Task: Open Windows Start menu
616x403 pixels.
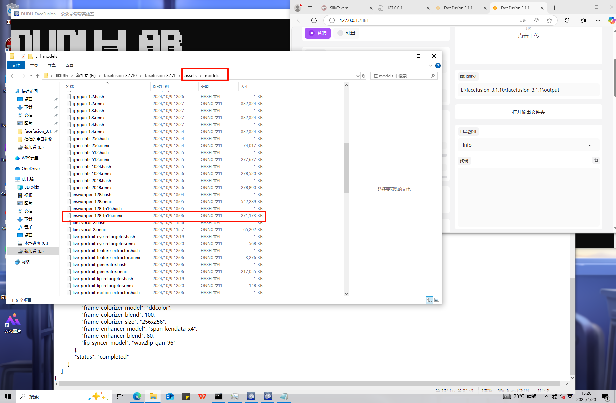Action: point(8,396)
